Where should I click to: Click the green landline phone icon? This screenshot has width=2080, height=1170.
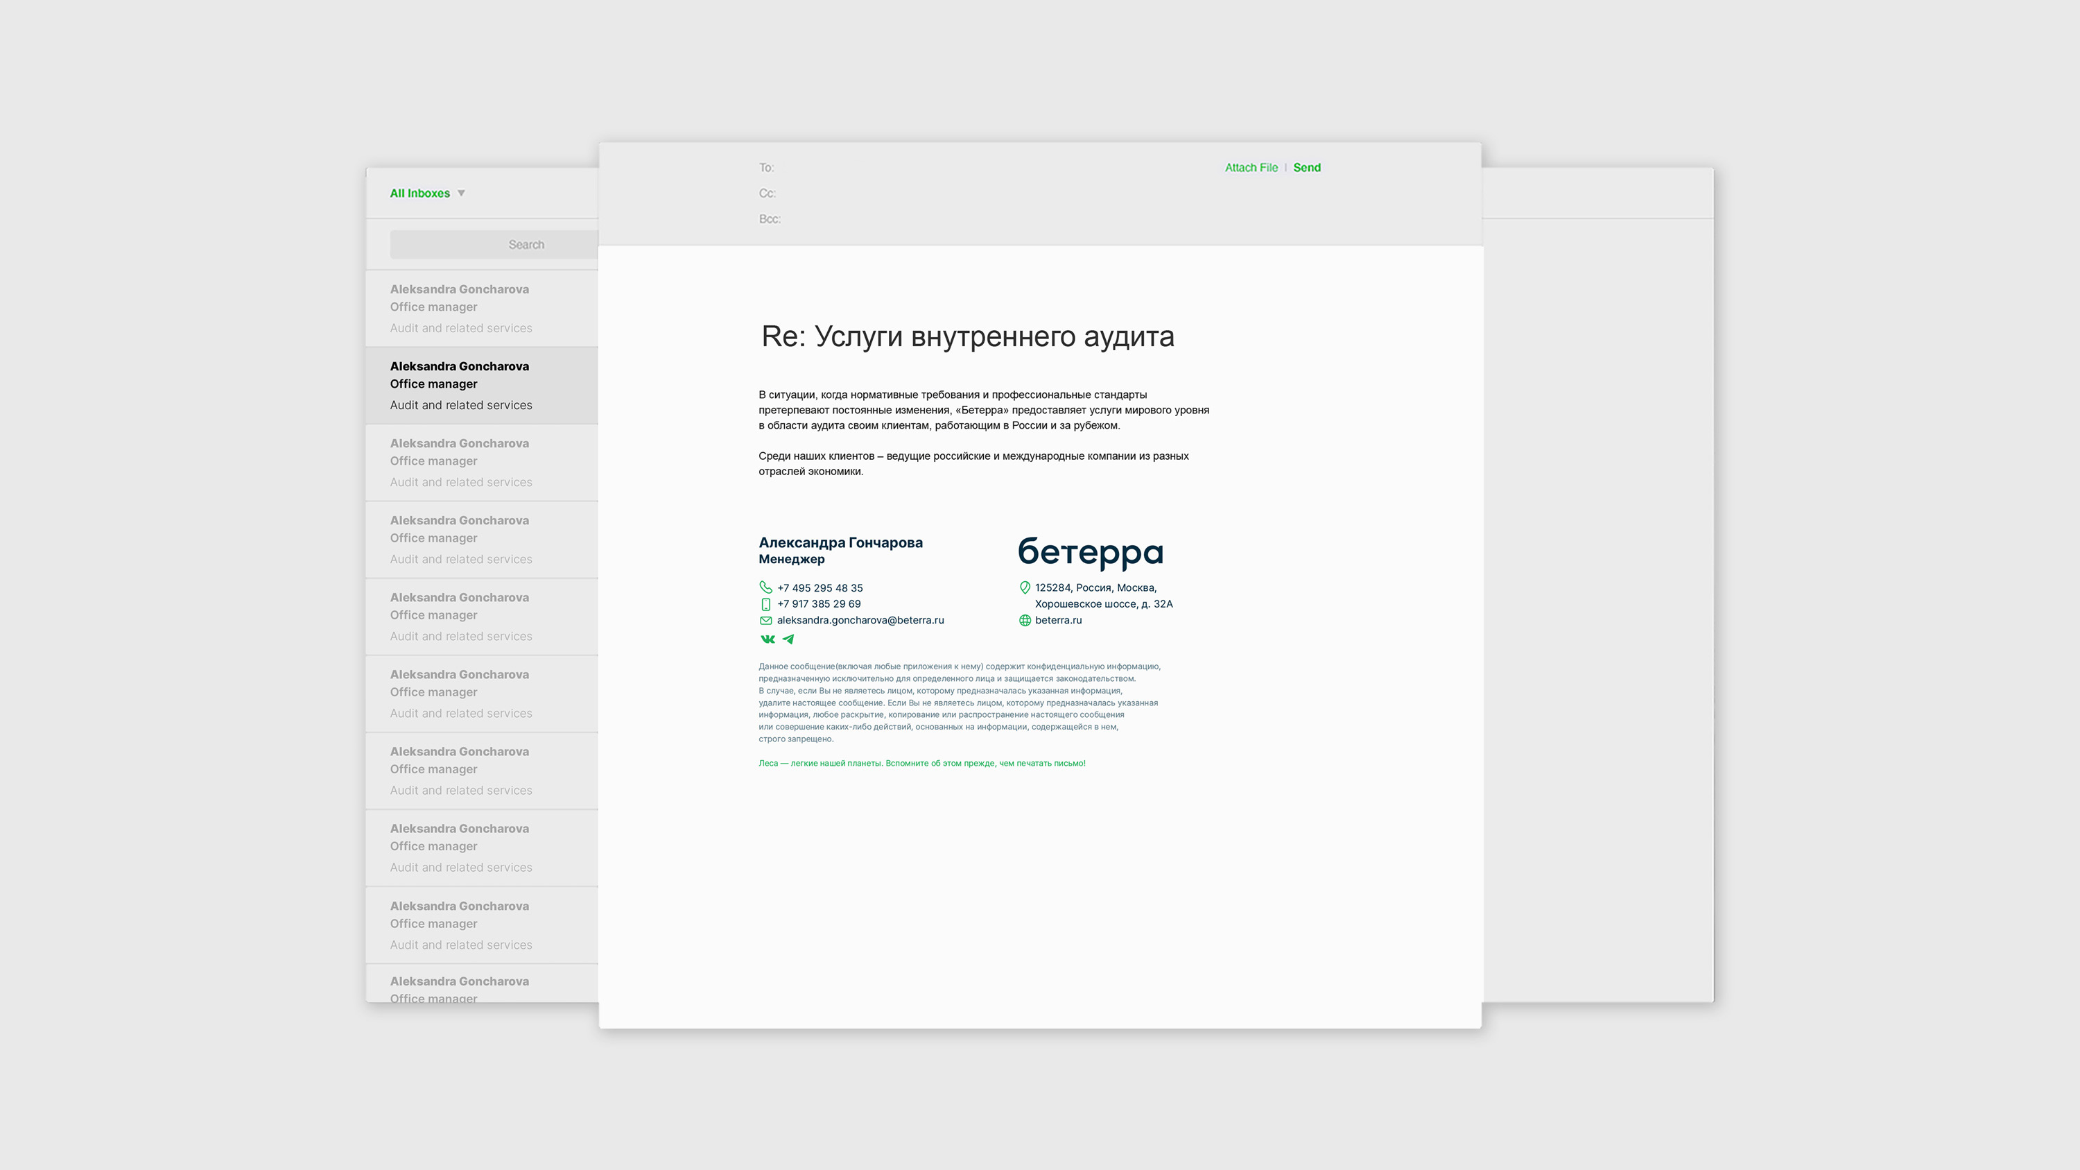pos(765,588)
